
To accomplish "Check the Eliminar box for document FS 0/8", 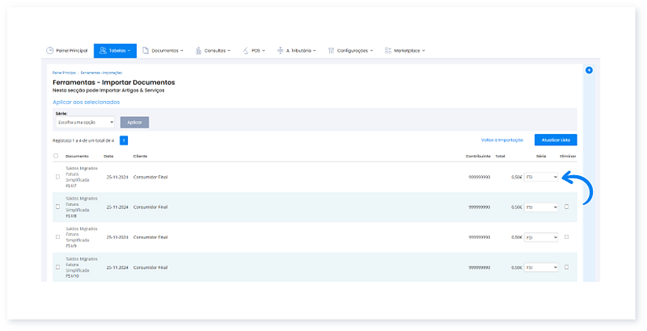I will click(x=566, y=207).
